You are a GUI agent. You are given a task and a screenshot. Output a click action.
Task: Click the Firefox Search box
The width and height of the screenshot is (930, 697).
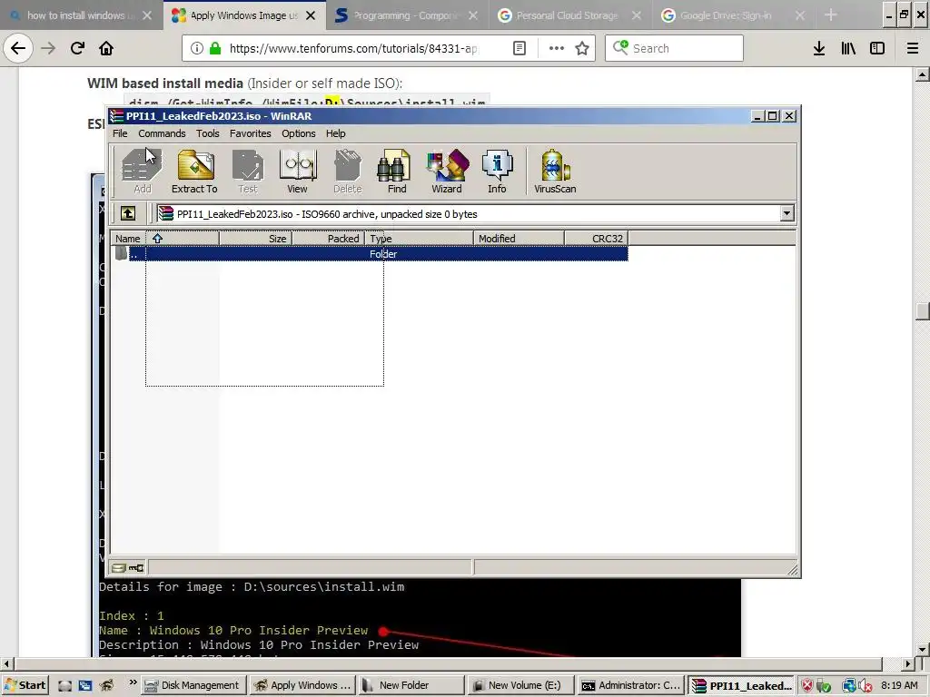click(674, 48)
